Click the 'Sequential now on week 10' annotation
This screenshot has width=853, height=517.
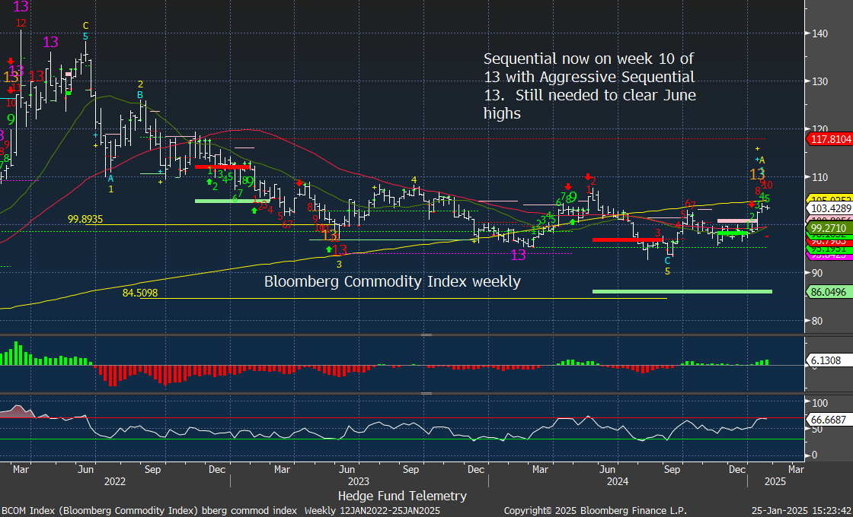click(589, 86)
